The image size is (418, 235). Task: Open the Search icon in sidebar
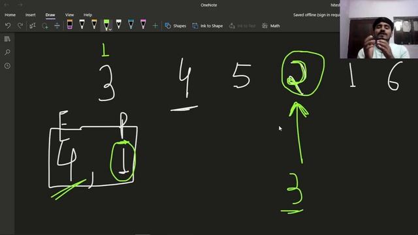point(7,52)
